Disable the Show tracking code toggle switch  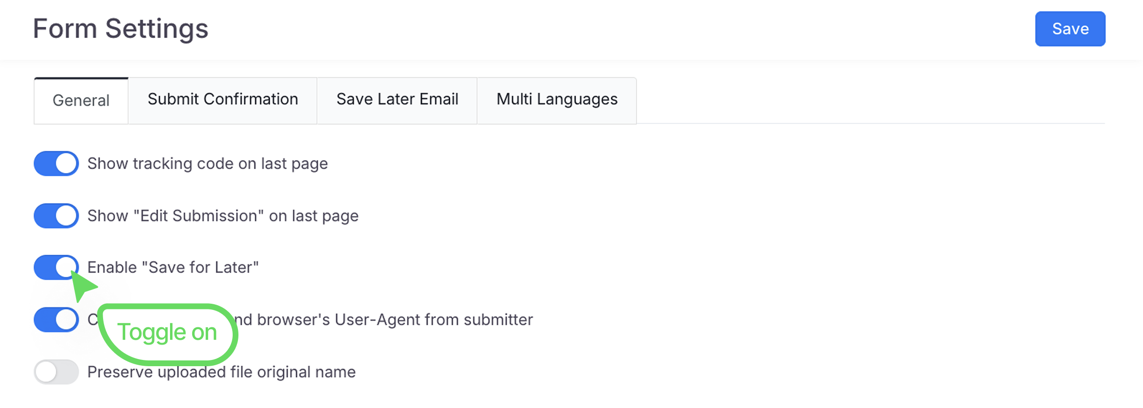(56, 163)
